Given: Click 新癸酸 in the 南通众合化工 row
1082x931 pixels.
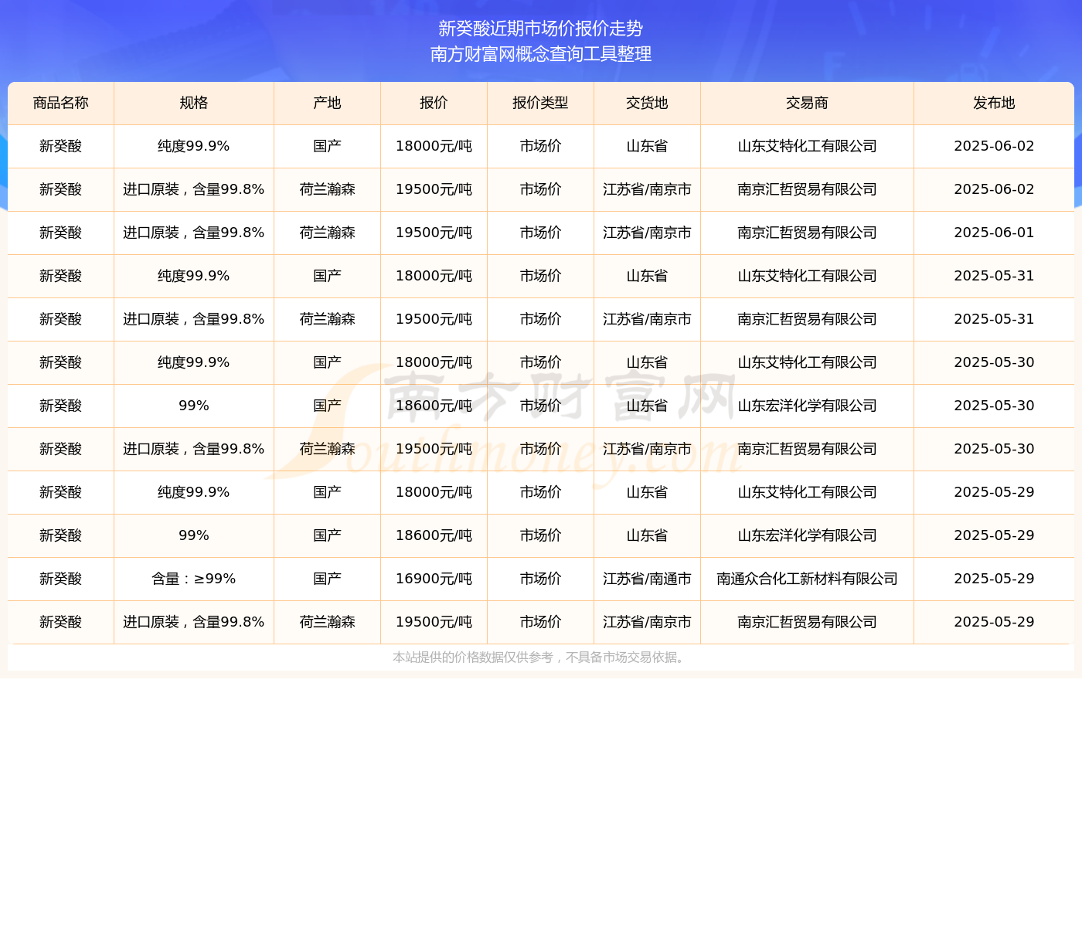Looking at the screenshot, I should tap(61, 579).
